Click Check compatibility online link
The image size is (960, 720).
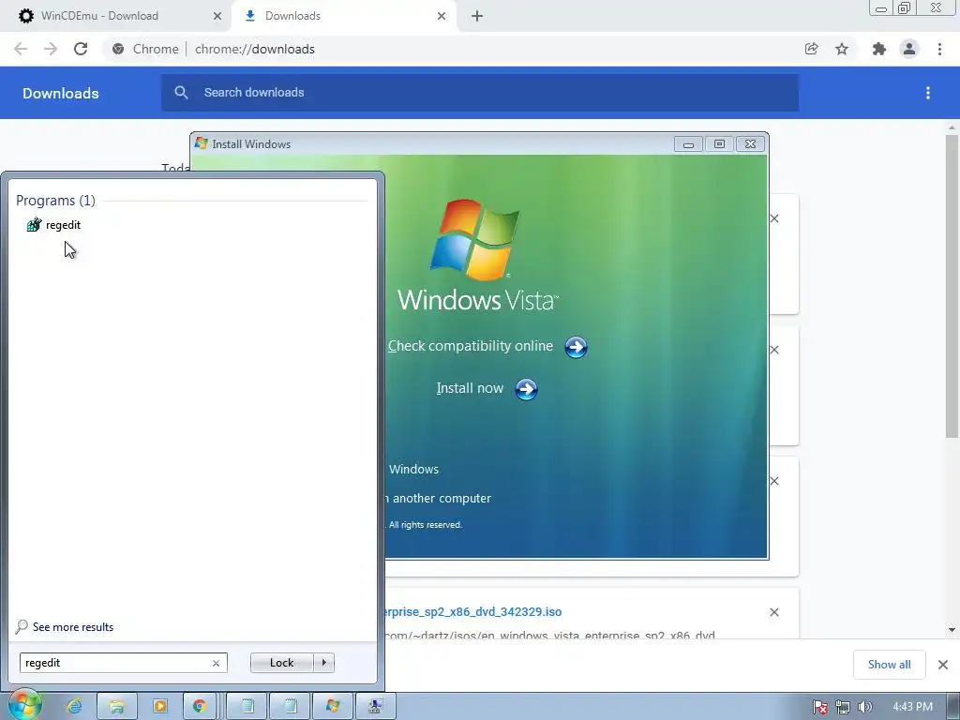click(x=471, y=346)
